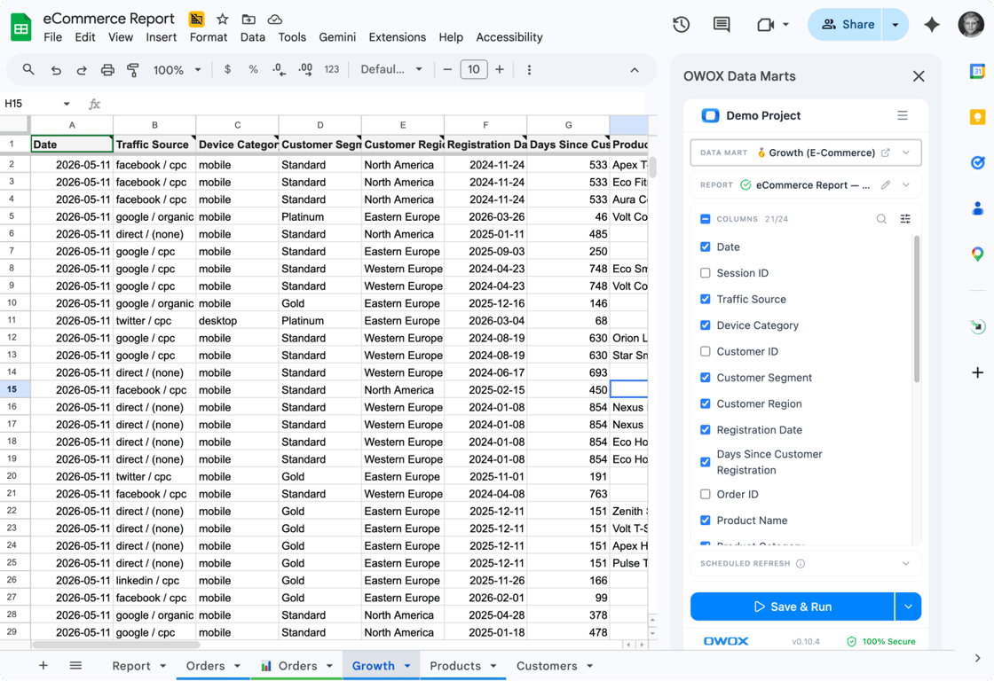The image size is (994, 681).
Task: Check the Session ID column checkbox
Action: (x=705, y=273)
